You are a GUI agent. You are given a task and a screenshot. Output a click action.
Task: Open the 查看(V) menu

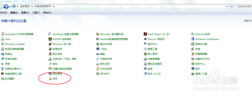tap(25, 13)
